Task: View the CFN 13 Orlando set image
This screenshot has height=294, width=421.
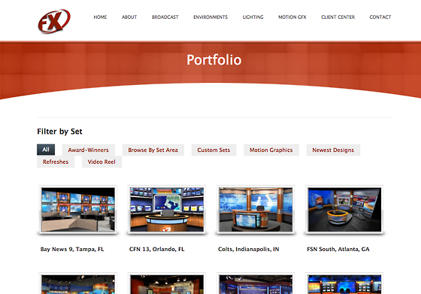Action: click(x=167, y=210)
